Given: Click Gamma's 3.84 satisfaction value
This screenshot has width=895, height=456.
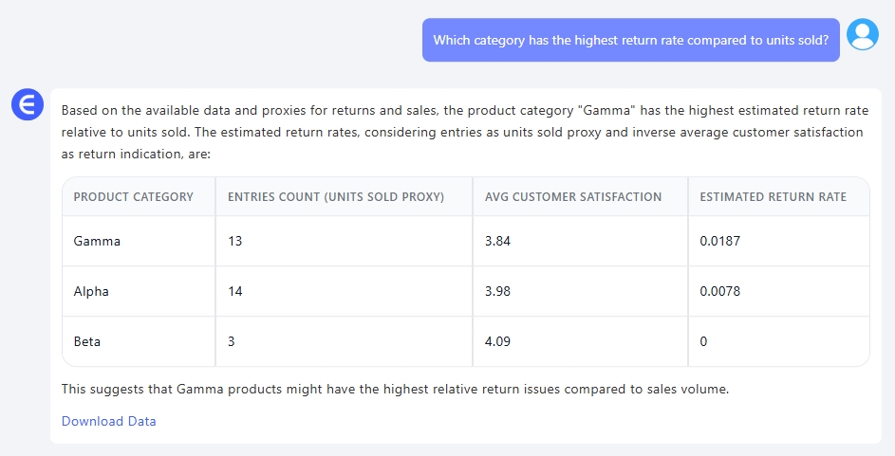Looking at the screenshot, I should pos(497,241).
